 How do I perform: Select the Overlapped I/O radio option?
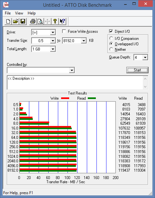111,44
